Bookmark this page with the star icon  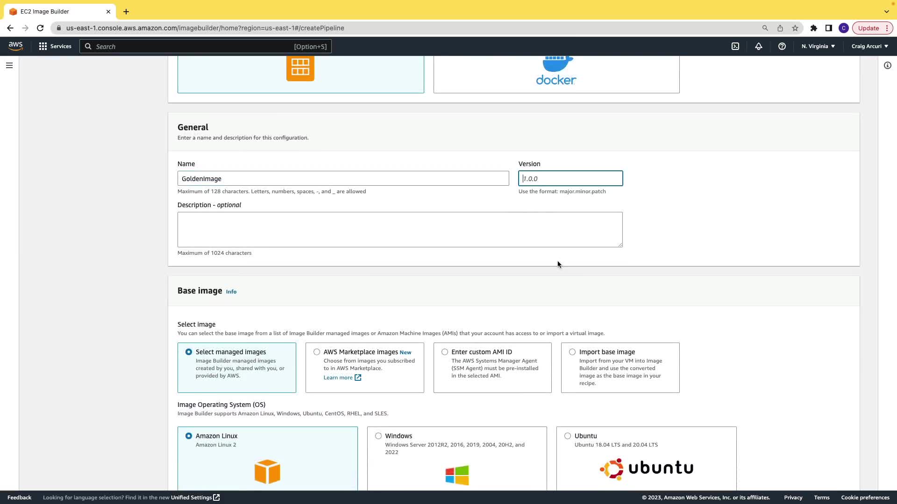pos(795,28)
